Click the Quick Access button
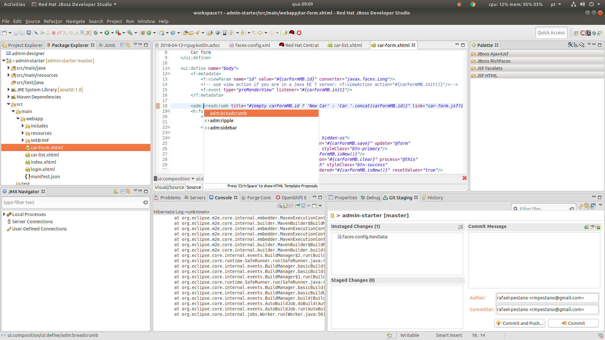 (x=551, y=32)
